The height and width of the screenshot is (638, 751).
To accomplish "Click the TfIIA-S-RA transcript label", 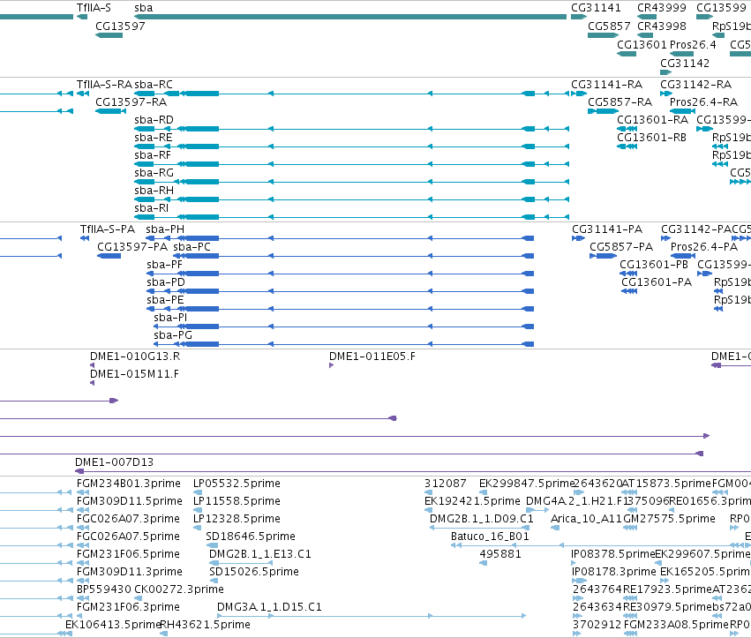I will 104,85.
